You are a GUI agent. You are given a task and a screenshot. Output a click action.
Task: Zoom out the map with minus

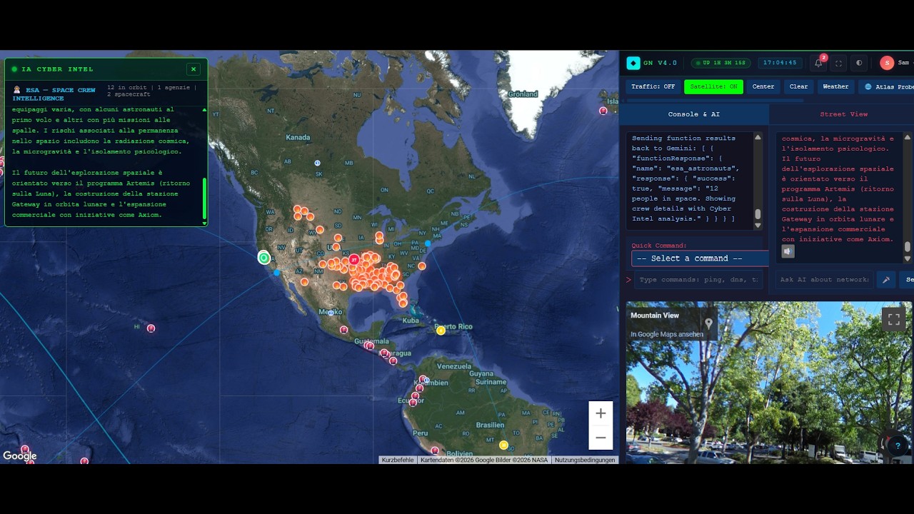coord(601,438)
